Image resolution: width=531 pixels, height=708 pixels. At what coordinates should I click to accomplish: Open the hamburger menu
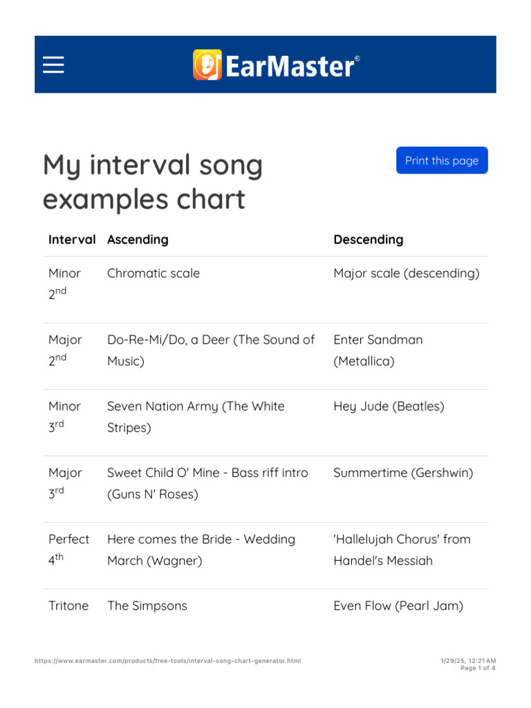(x=53, y=65)
